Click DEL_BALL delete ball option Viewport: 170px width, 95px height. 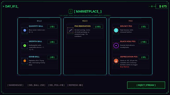37,85
